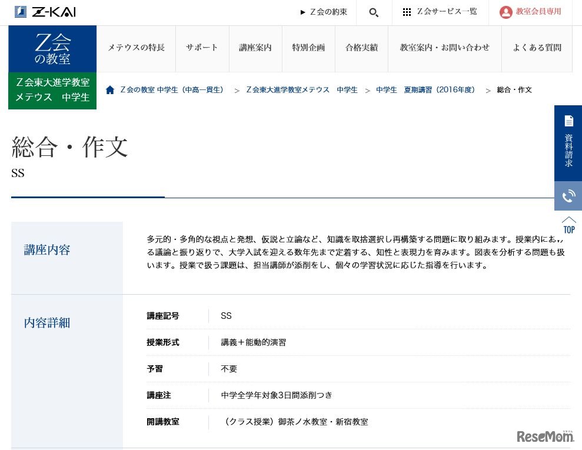The image size is (582, 450).
Task: Select サポート from the navigation bar
Action: point(202,48)
